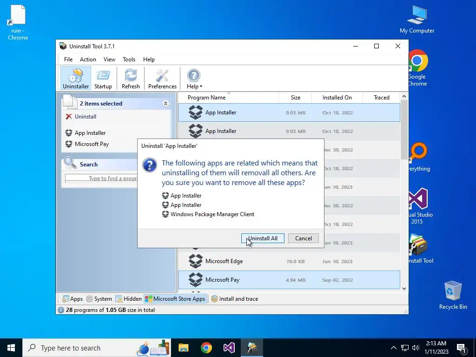This screenshot has width=476, height=357.
Task: Select the Uninstaller toolbar icon
Action: click(x=76, y=79)
